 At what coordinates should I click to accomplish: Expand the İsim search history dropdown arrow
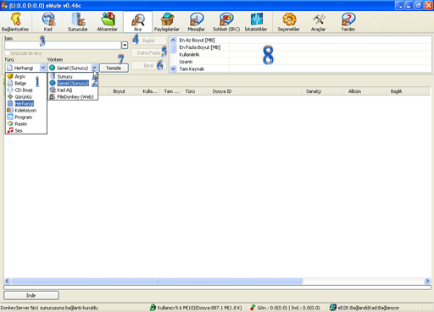125,45
